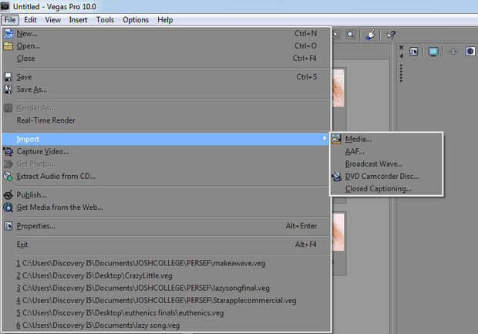Click the Save As icon

[8, 89]
